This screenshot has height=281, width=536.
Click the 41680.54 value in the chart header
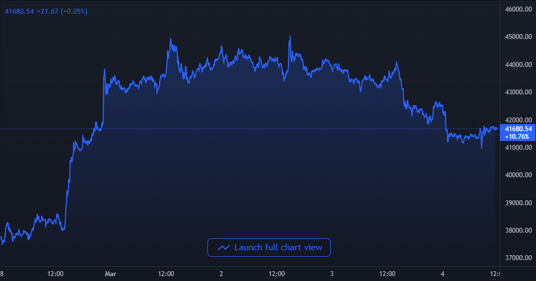pyautogui.click(x=19, y=11)
